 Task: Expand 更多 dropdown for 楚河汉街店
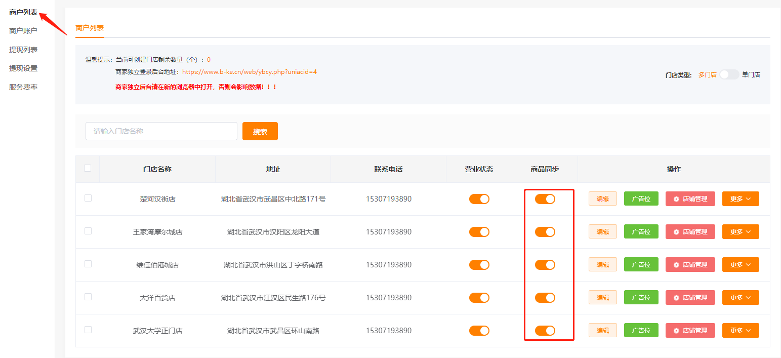point(740,199)
